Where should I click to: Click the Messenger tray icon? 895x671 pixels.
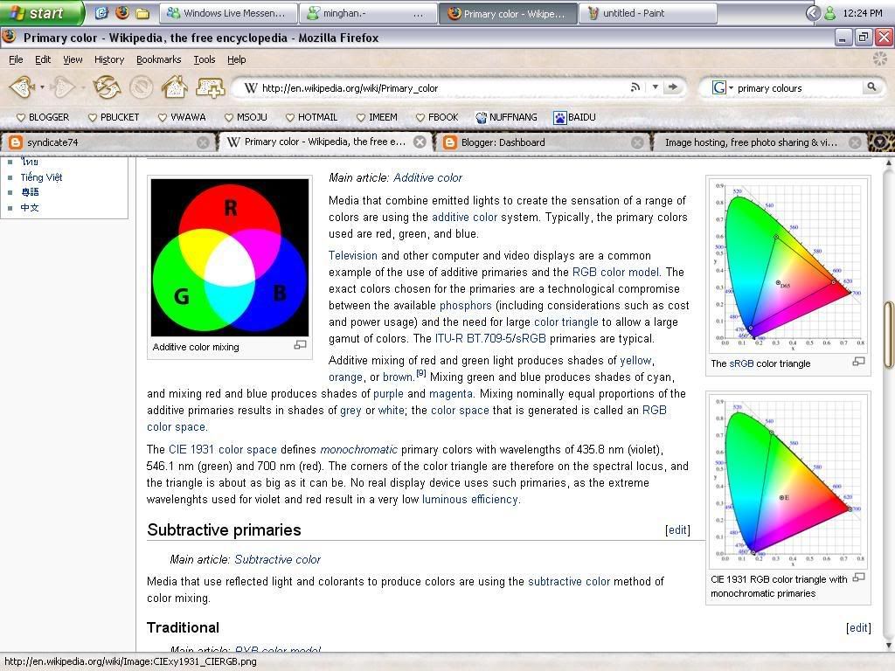(830, 13)
